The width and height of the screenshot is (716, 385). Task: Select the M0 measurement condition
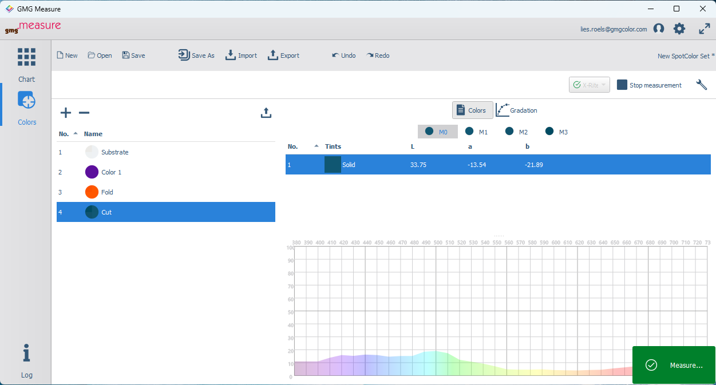(x=438, y=132)
